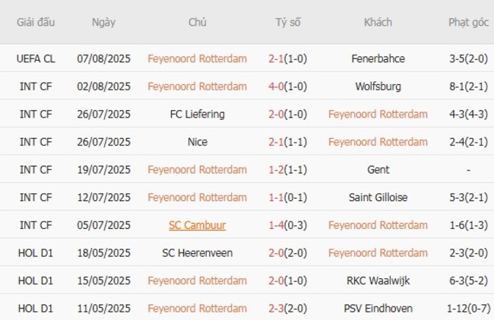Click the Fenerbahce away team name
Screen dimensions: 494x320
(x=378, y=58)
